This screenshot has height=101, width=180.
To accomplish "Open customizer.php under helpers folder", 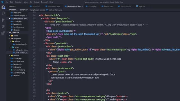I will (21, 44).
